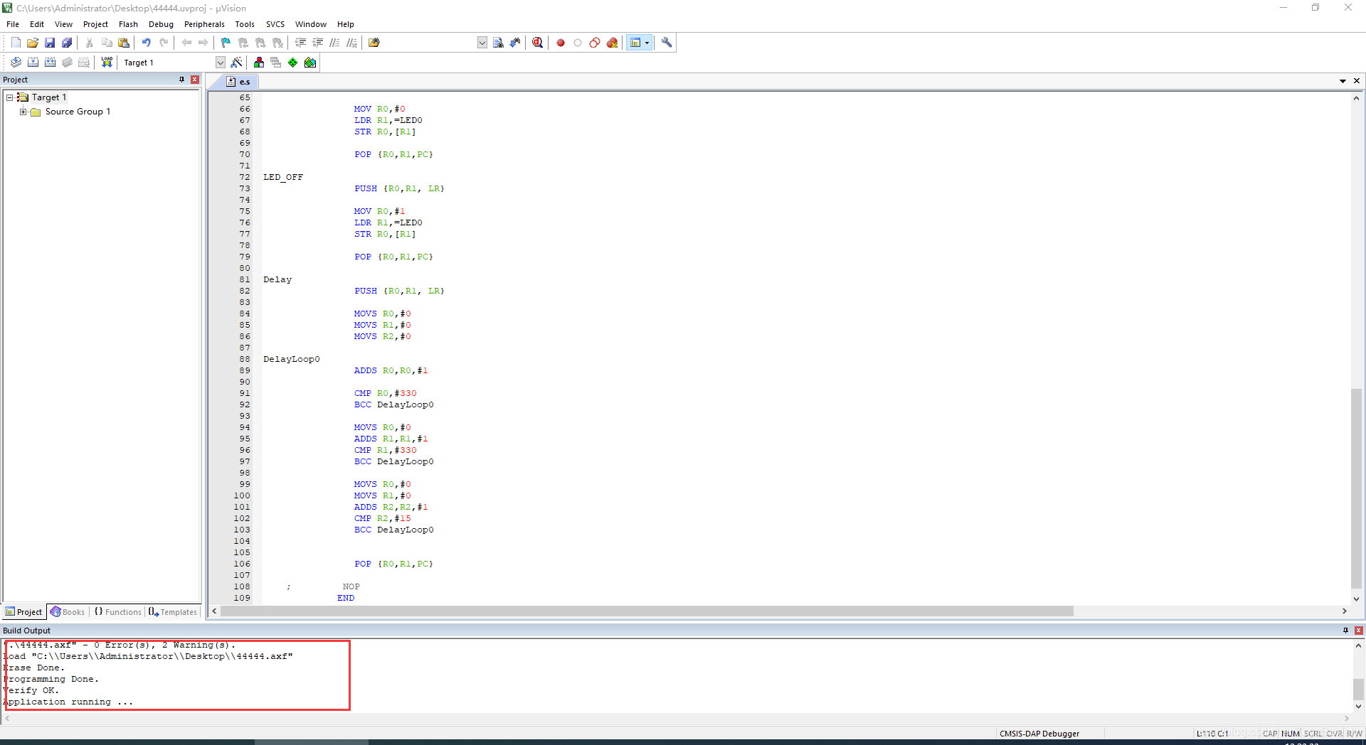
Task: Comment selection icon
Action: point(334,43)
